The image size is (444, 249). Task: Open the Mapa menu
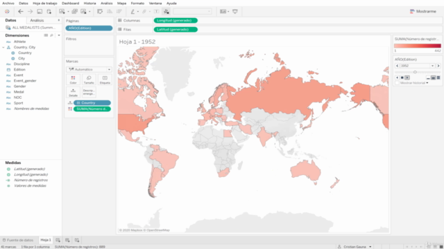(x=122, y=3)
